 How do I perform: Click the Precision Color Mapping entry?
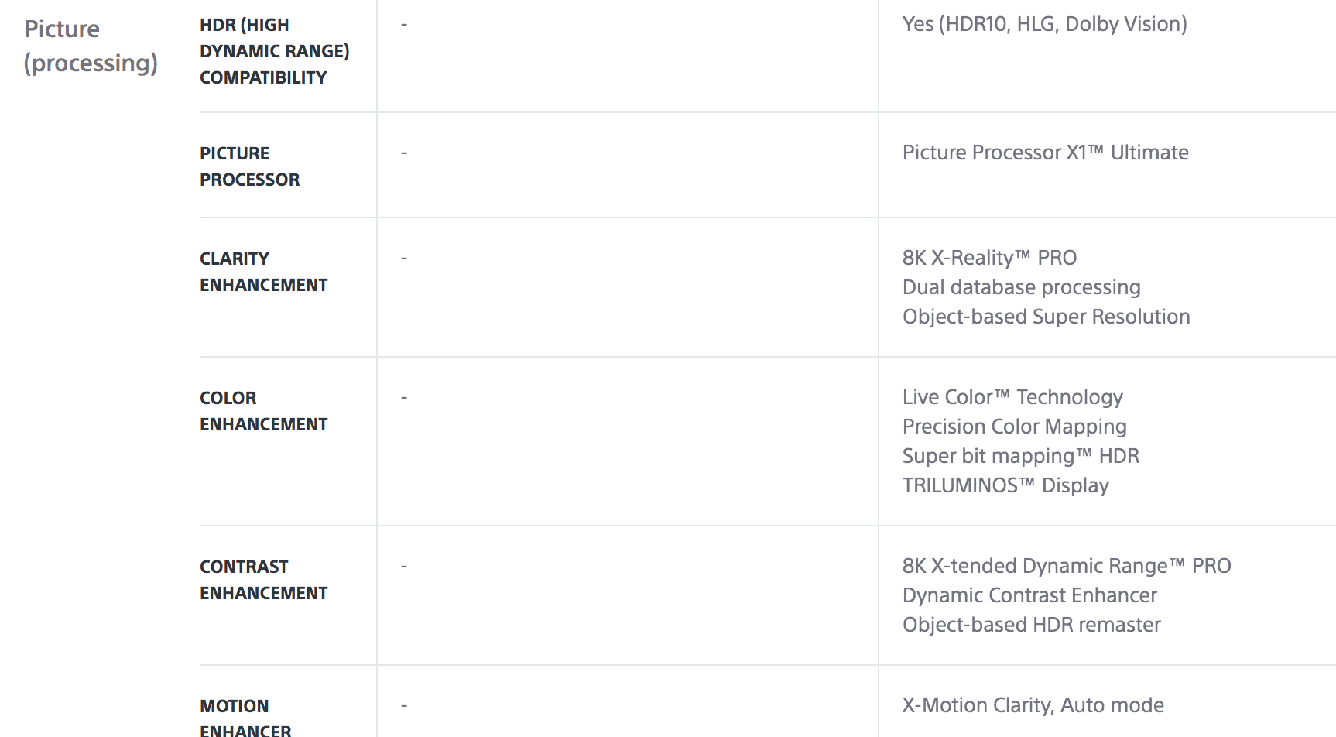point(1014,427)
